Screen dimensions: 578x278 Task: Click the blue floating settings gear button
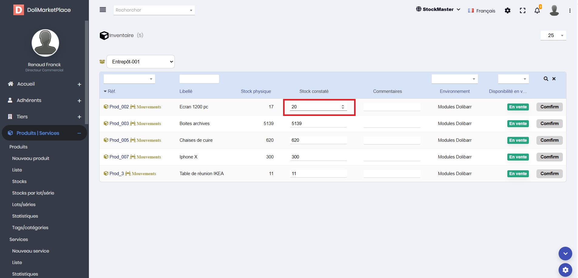pyautogui.click(x=565, y=270)
